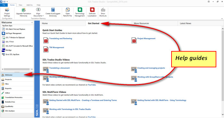
Task: Switch to the Welcome view
Action: (17, 75)
